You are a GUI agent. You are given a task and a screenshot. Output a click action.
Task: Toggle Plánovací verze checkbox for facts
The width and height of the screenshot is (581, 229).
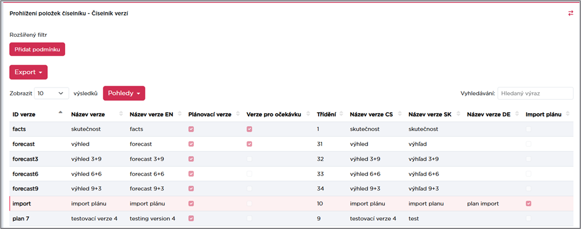(191, 129)
